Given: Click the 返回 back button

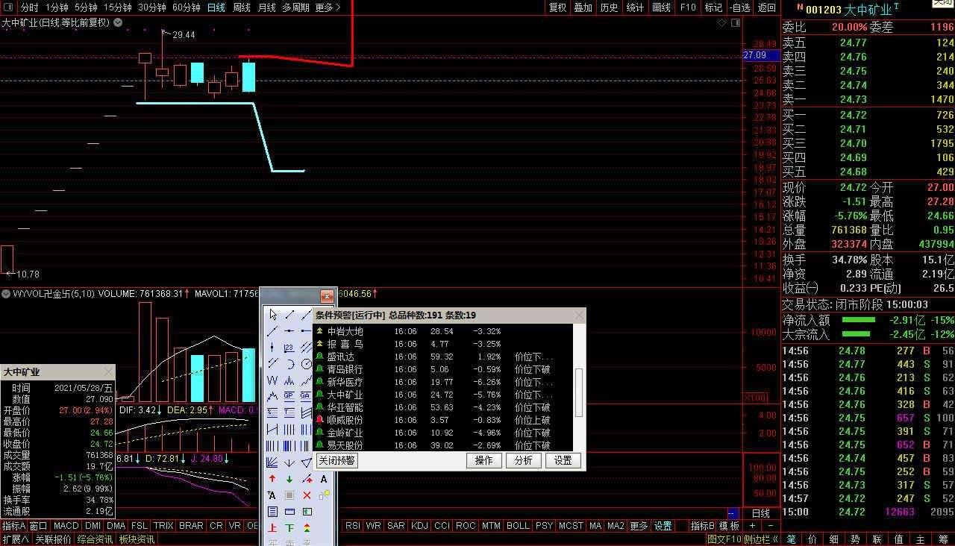Looking at the screenshot, I should click(x=766, y=7).
